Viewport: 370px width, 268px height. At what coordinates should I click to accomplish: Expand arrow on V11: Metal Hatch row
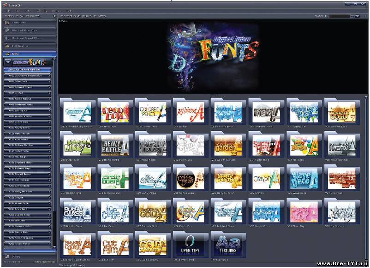(x=49, y=134)
